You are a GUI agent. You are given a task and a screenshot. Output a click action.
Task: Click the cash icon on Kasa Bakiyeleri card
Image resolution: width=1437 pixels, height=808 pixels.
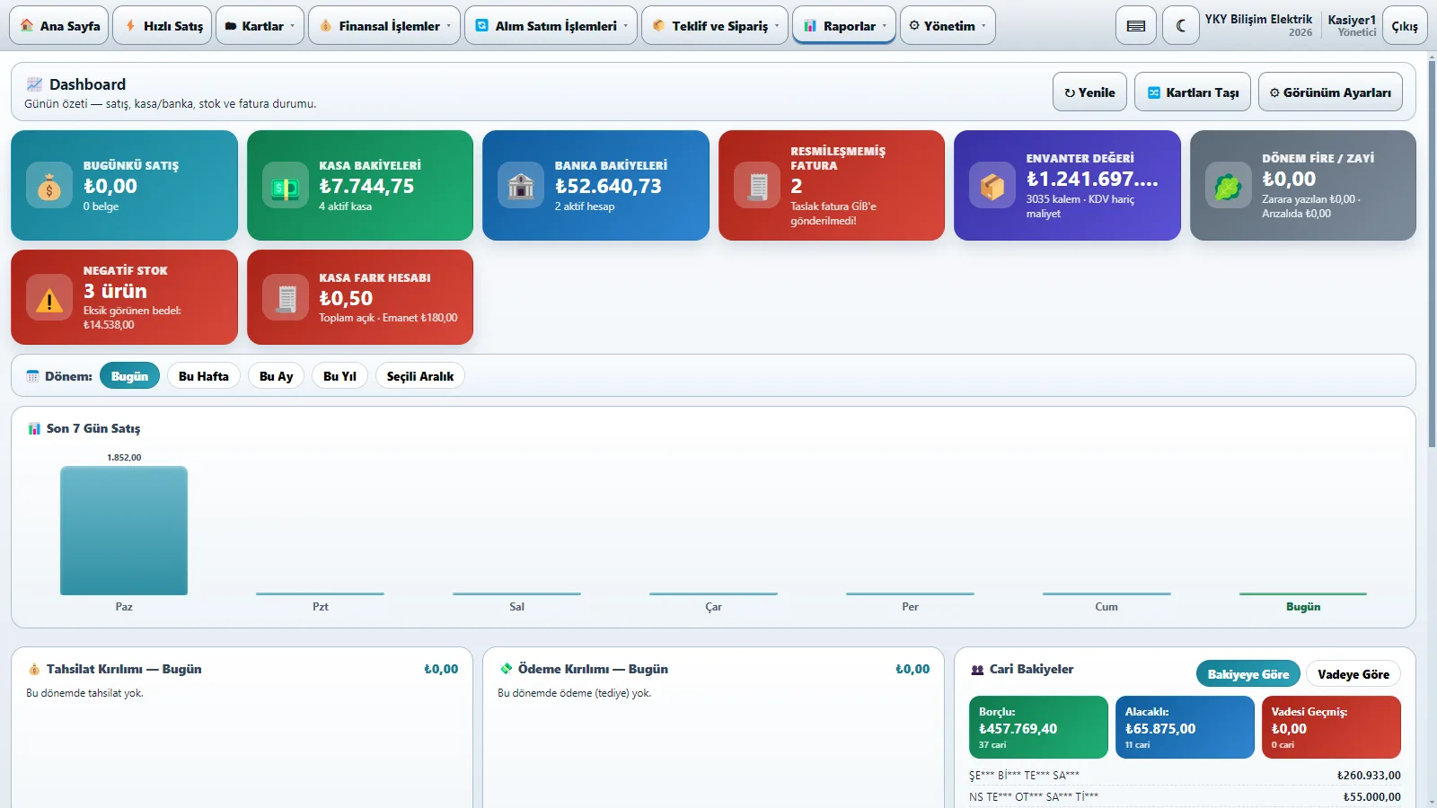click(x=286, y=186)
